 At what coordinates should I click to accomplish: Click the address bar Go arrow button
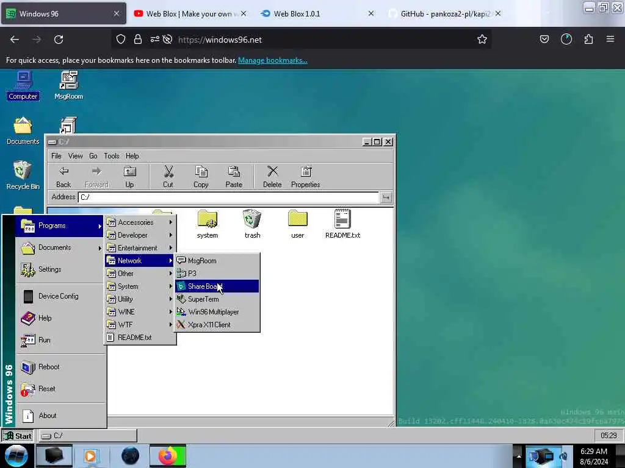click(386, 197)
